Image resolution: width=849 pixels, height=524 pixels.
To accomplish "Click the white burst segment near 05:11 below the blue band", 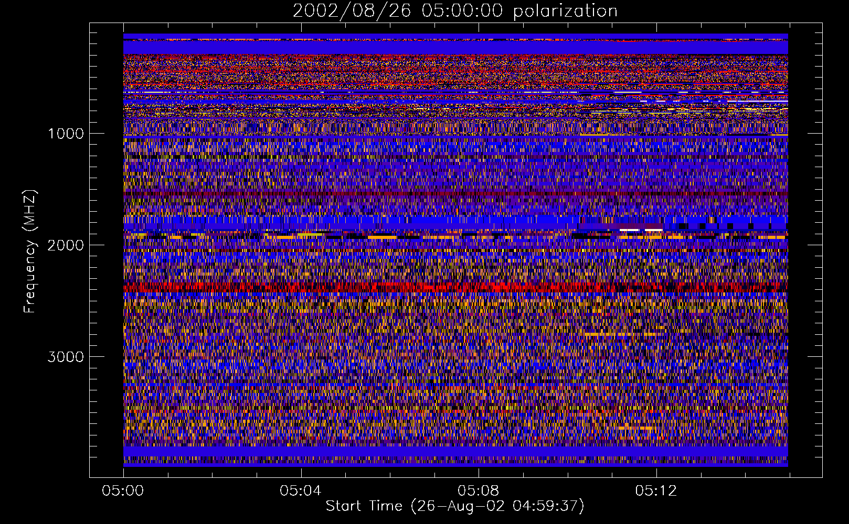I will click(x=629, y=230).
